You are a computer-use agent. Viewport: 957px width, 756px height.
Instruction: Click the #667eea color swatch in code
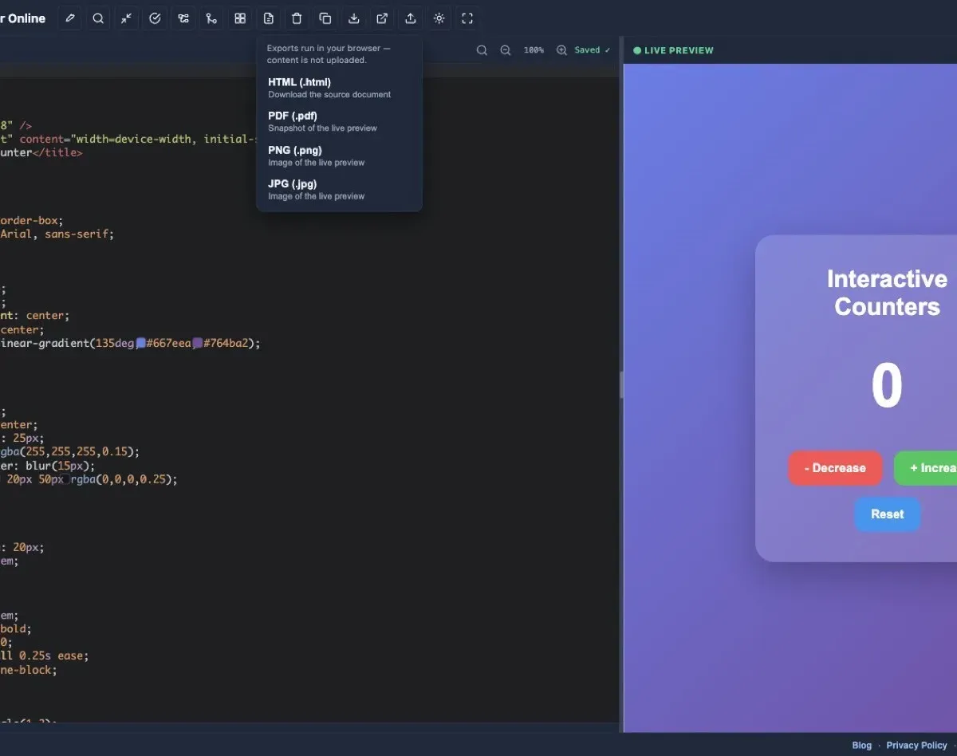click(141, 344)
